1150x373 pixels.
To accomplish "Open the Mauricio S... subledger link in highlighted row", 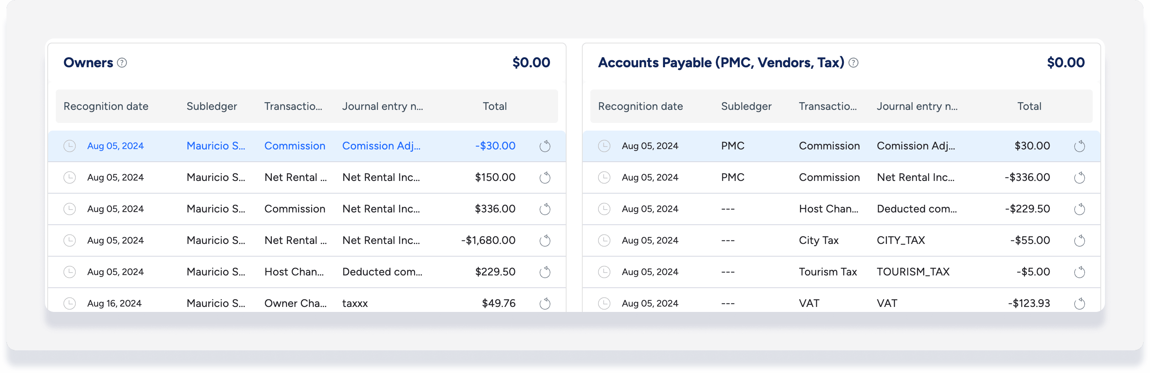I will [216, 146].
